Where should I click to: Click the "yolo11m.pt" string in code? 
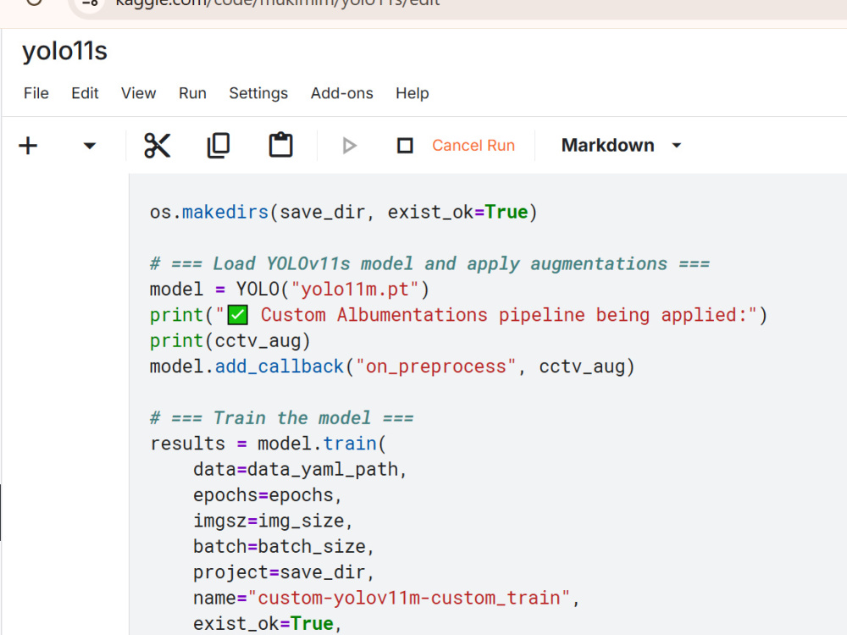[354, 290]
